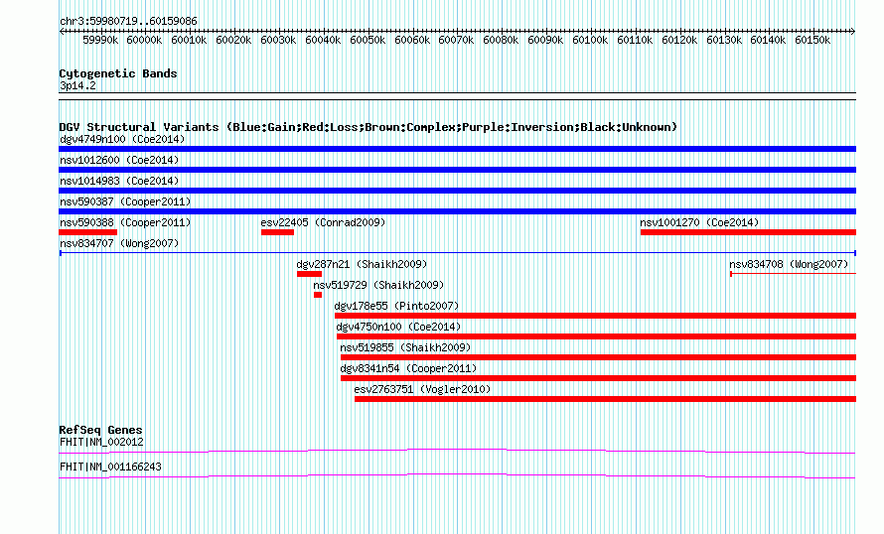884x534 pixels.
Task: Click the 60070k ruler tick label
Action: pos(456,40)
